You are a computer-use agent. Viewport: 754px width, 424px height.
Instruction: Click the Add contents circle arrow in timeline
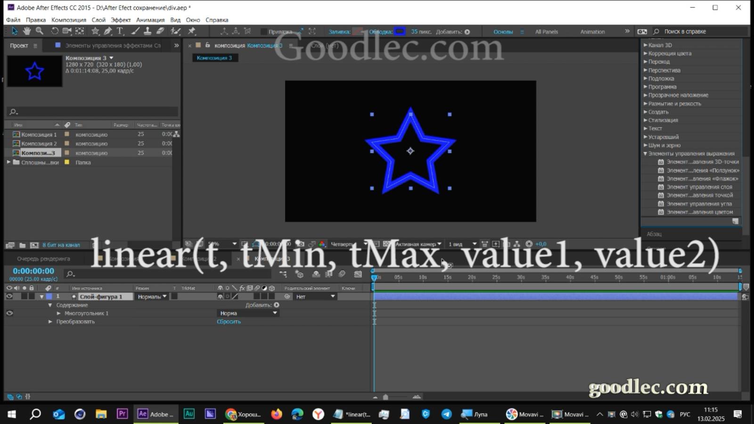[277, 305]
